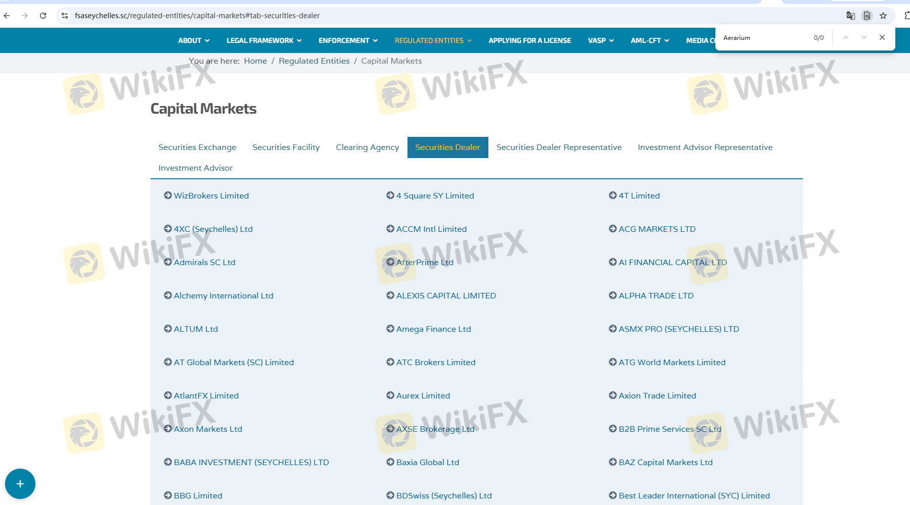910x505 pixels.
Task: Click the arrow icon beside Axion Trade Limited
Action: (613, 395)
